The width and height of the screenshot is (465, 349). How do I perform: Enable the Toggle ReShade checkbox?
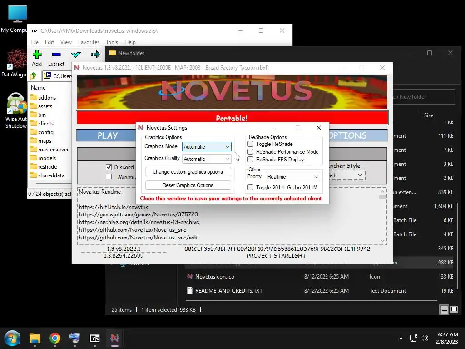[251, 144]
